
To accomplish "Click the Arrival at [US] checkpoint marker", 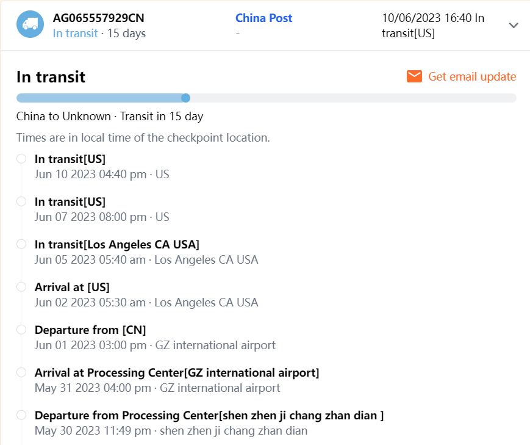I will [x=21, y=287].
